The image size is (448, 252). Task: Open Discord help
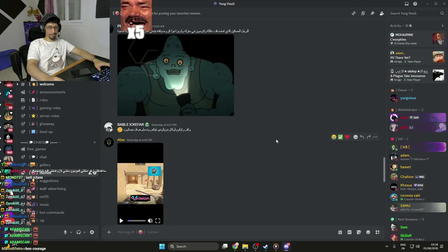tap(415, 4)
